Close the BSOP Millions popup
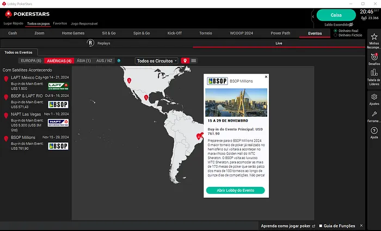The height and width of the screenshot is (231, 381). pos(266,77)
